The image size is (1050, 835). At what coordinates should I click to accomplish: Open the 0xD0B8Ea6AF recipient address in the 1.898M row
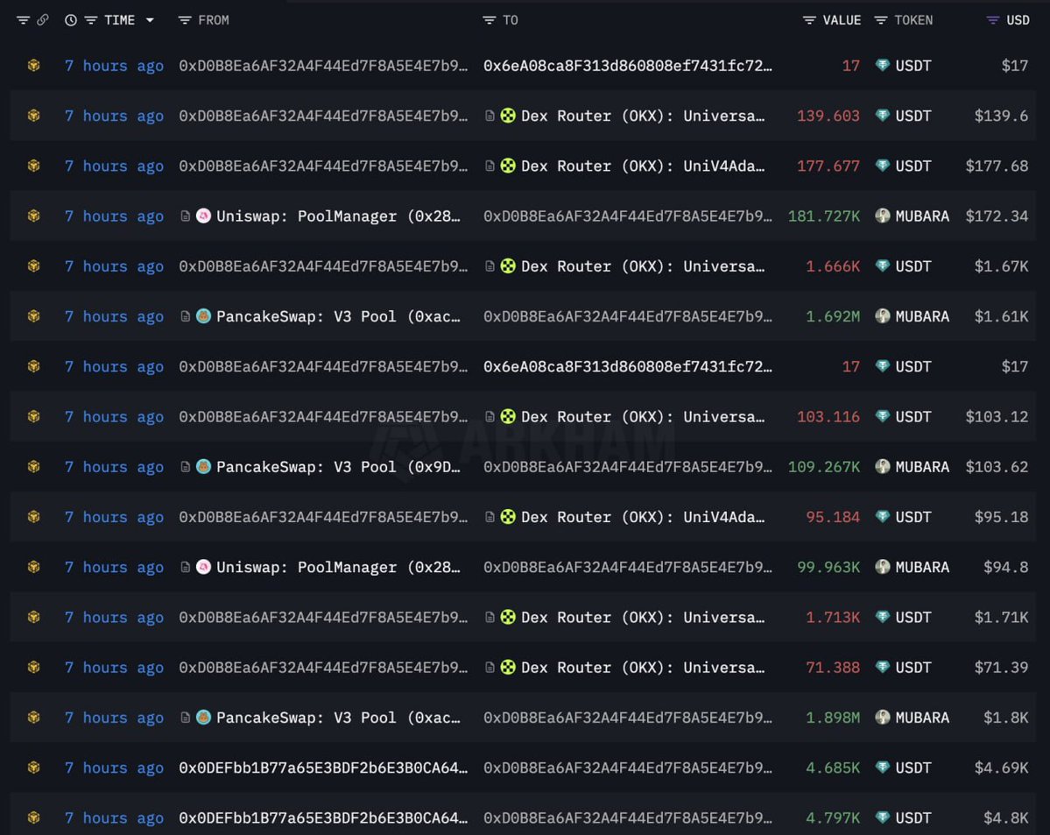point(627,718)
